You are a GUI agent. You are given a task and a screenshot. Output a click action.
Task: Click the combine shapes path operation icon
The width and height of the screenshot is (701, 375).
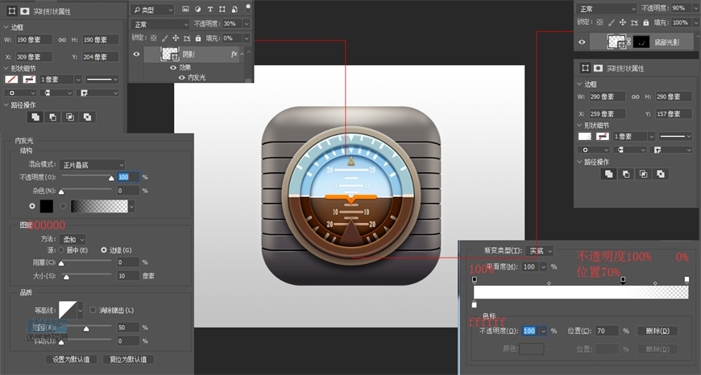35,117
